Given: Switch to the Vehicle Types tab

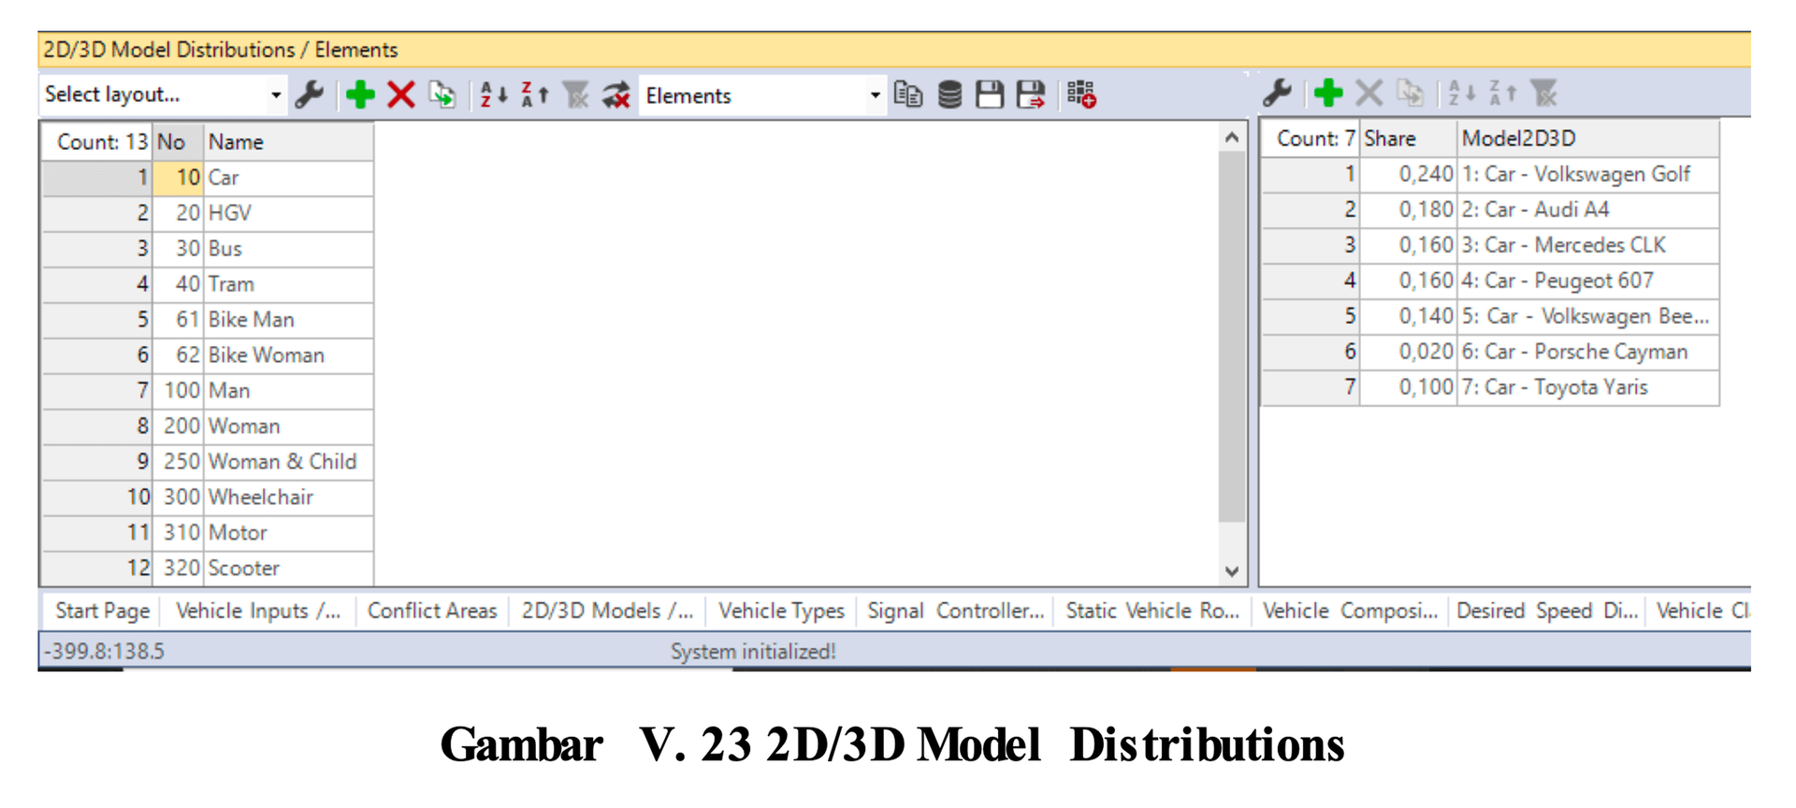Looking at the screenshot, I should click(781, 611).
